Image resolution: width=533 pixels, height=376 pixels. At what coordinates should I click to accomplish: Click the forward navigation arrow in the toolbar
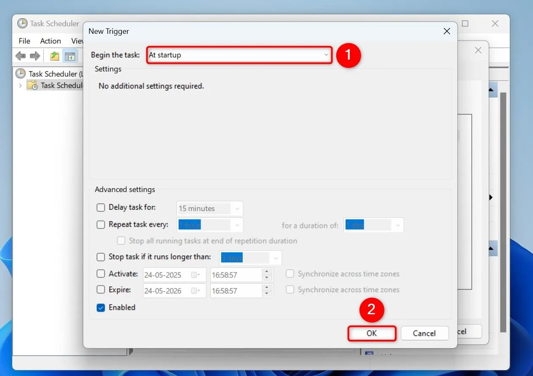(x=35, y=55)
